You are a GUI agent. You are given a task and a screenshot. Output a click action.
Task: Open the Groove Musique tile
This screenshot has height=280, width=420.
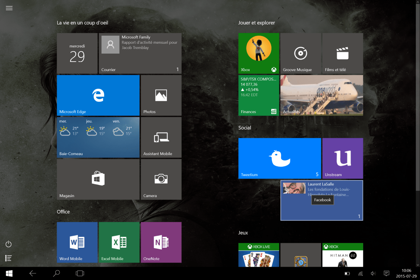click(301, 53)
